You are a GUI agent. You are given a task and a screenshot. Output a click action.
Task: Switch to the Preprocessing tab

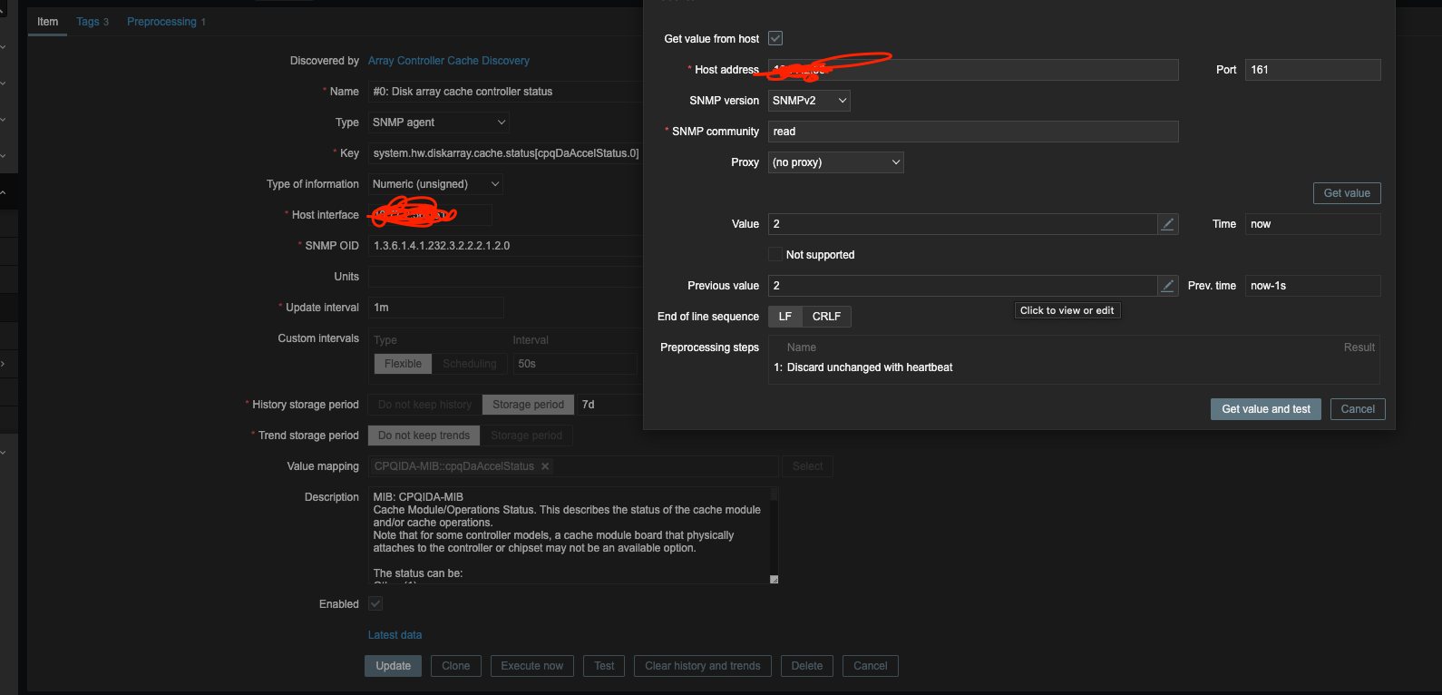[167, 22]
